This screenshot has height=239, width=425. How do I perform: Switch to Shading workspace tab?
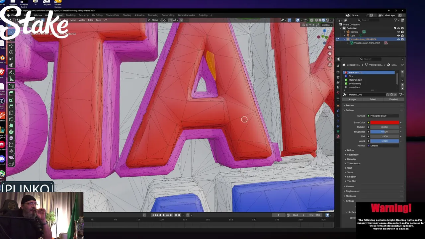(127, 15)
